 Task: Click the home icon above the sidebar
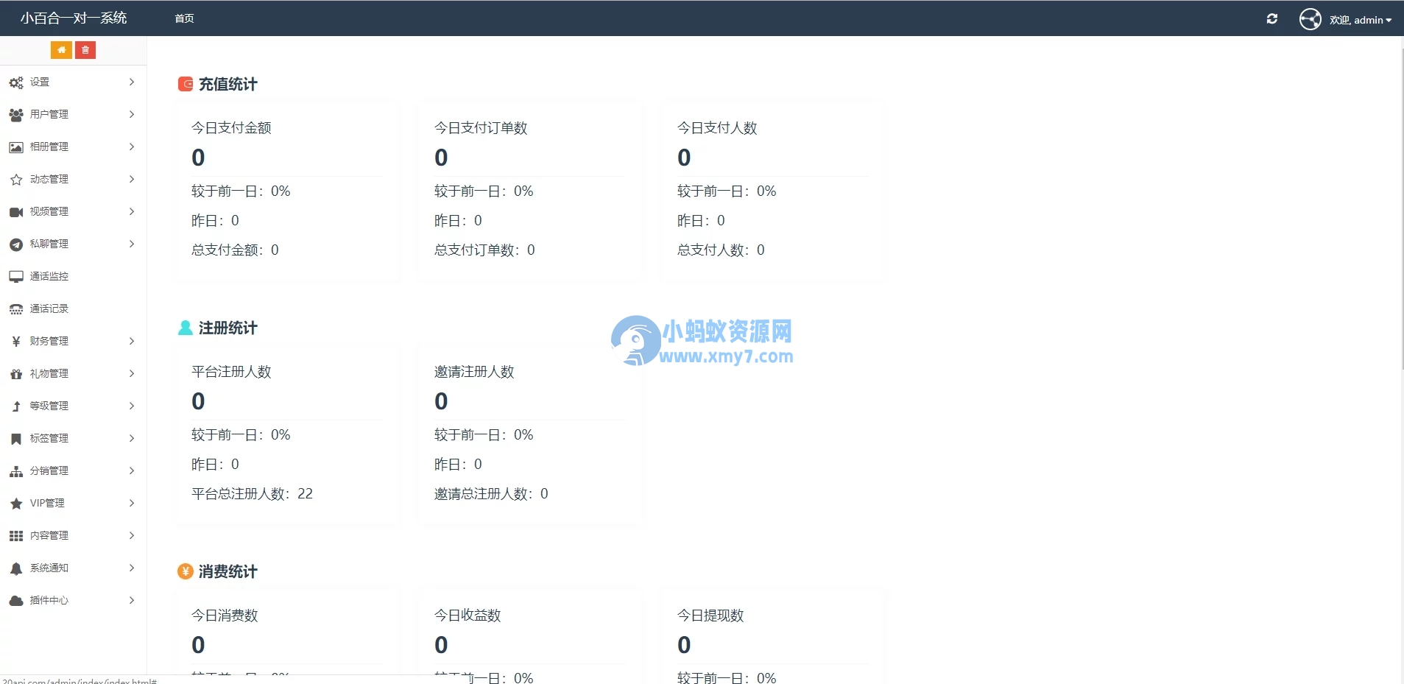pos(62,50)
